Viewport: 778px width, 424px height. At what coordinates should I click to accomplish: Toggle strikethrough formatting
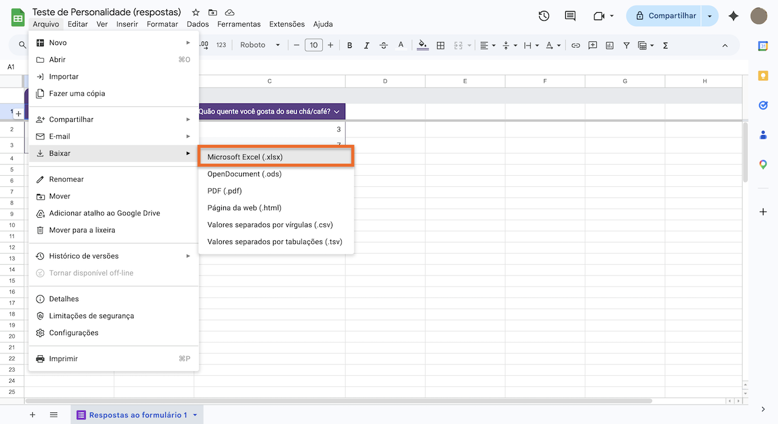(x=384, y=45)
